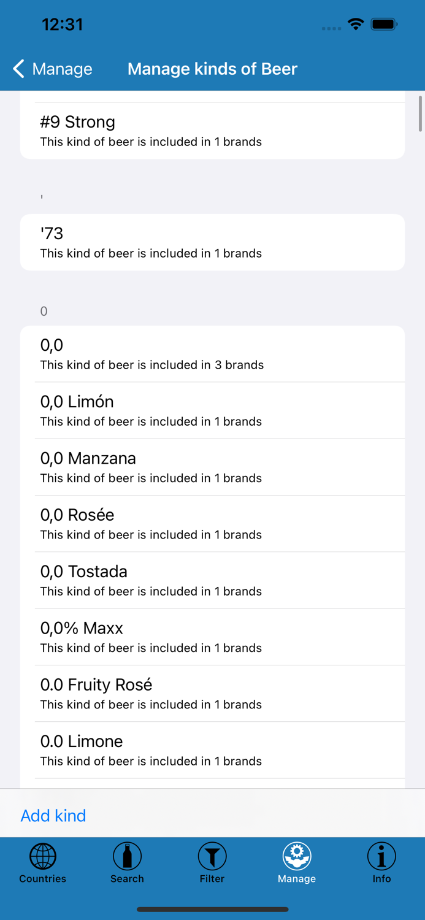Image resolution: width=425 pixels, height=920 pixels.
Task: Select the Manage gear icon
Action: point(297,856)
